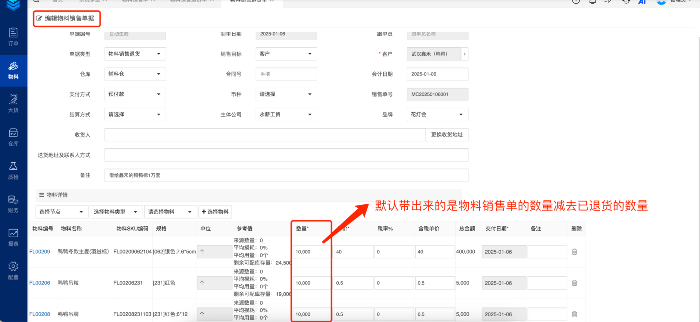This screenshot has height=322, width=700.
Task: Click the total amount 400,000
Action: [x=466, y=252]
